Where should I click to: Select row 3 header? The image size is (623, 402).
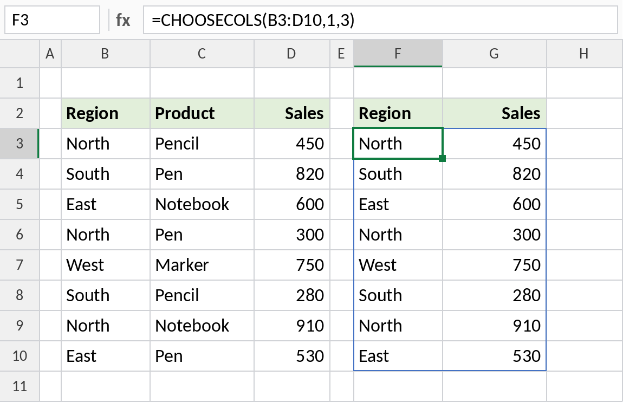[20, 144]
